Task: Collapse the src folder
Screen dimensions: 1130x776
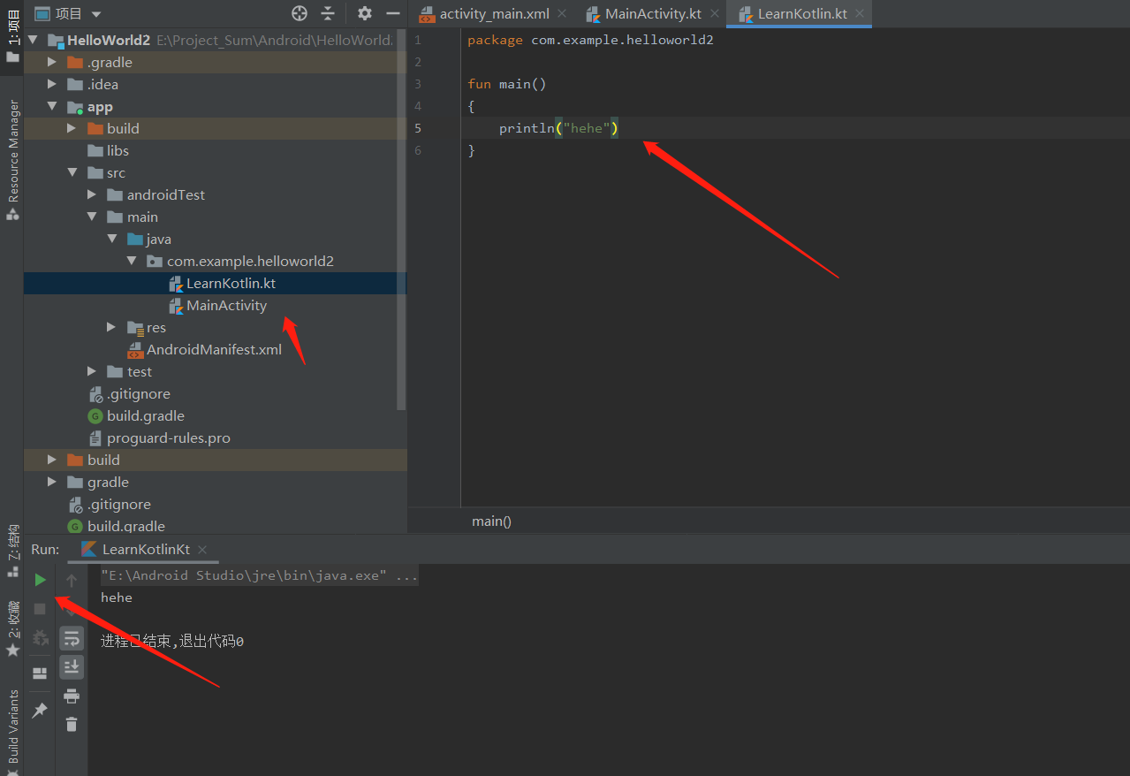Action: (72, 172)
